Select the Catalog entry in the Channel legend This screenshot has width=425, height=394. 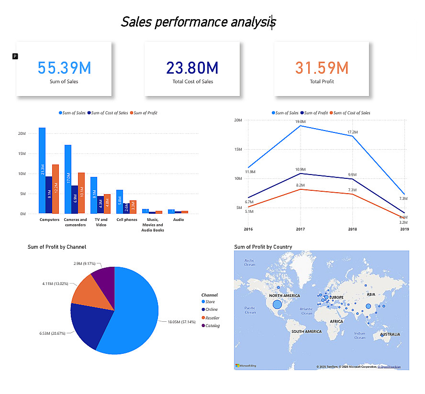(211, 326)
